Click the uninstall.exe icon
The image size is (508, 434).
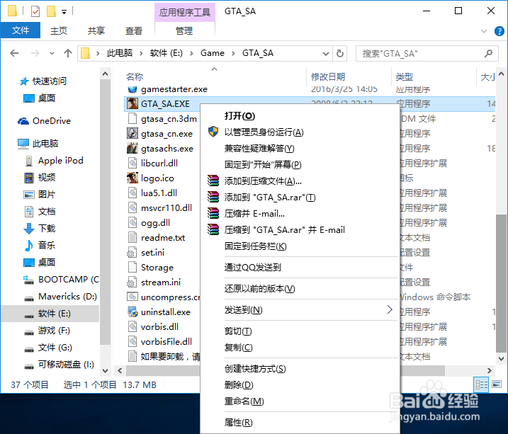[x=132, y=312]
